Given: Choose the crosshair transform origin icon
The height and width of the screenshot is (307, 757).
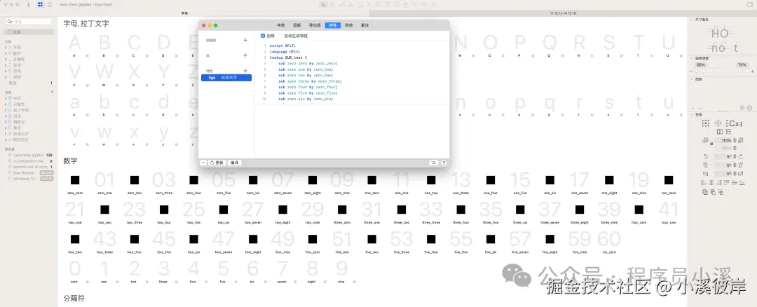Looking at the screenshot, I should pyautogui.click(x=718, y=123).
